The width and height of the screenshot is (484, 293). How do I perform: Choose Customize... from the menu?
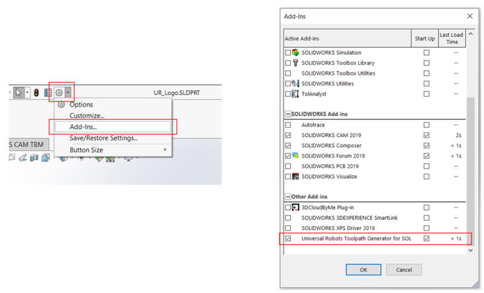tap(87, 116)
